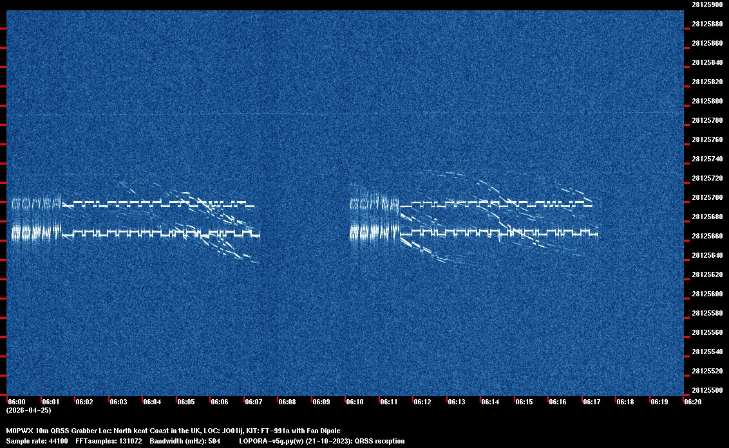The image size is (729, 448).
Task: Click the lower FSK trace starting at 06:02
Action: (x=161, y=233)
